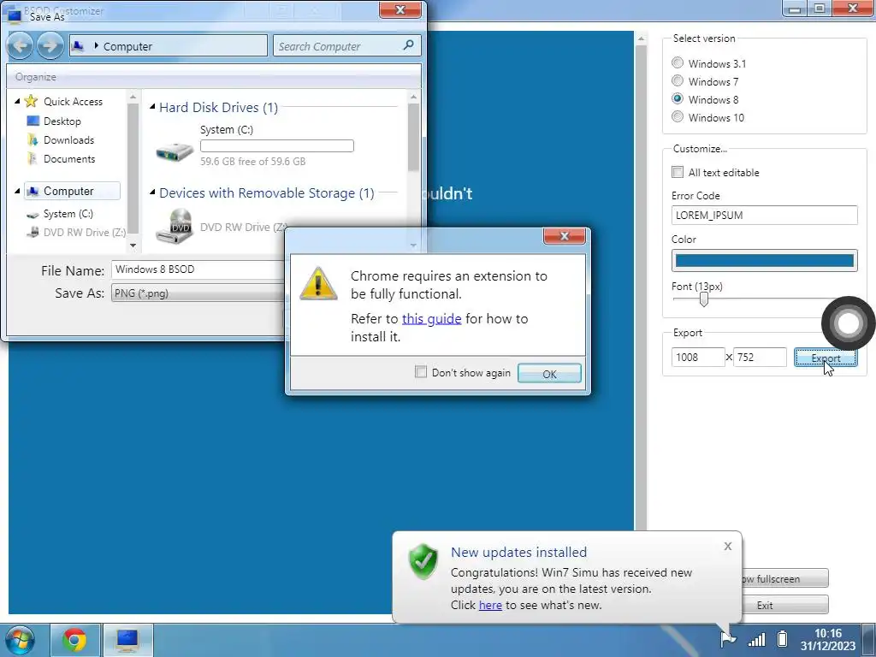Open the Save As file type dropdown
Screen dimensions: 876x657
pyautogui.click(x=198, y=293)
